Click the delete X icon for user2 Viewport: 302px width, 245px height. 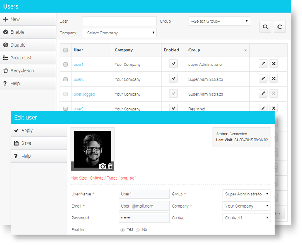[274, 79]
